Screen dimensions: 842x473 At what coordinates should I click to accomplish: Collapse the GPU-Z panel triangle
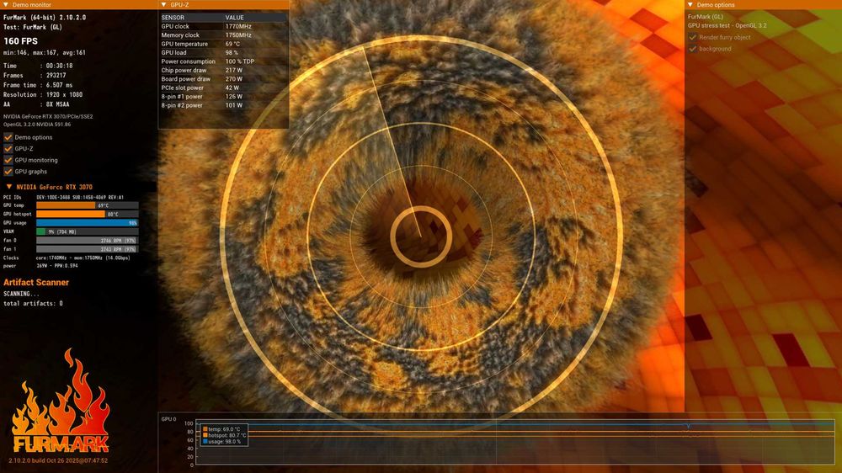click(164, 5)
